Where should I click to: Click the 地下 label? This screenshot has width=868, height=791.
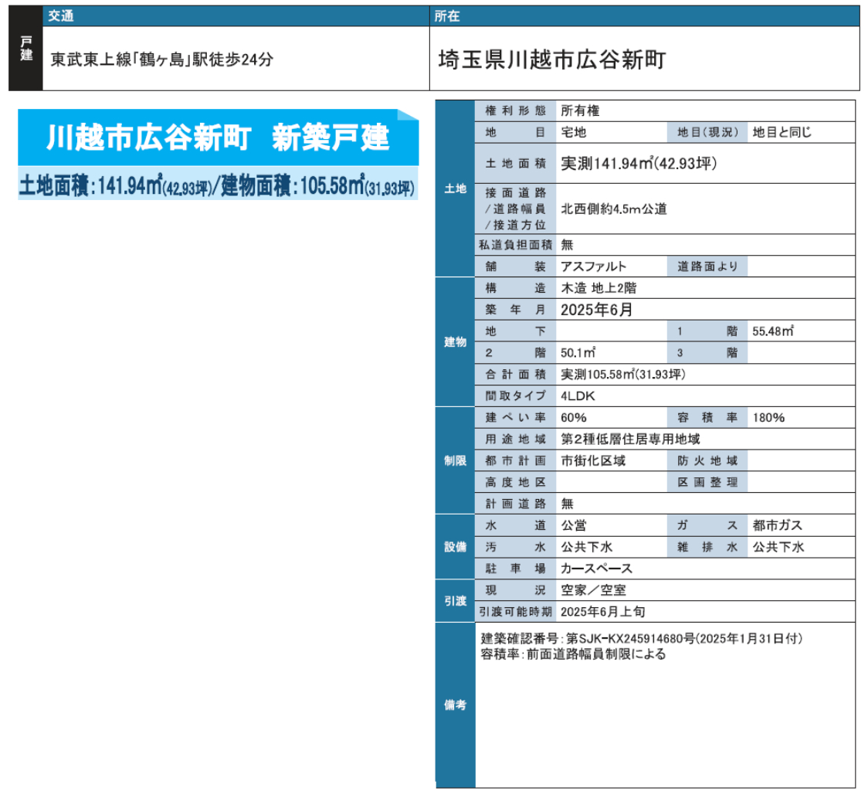tap(515, 331)
